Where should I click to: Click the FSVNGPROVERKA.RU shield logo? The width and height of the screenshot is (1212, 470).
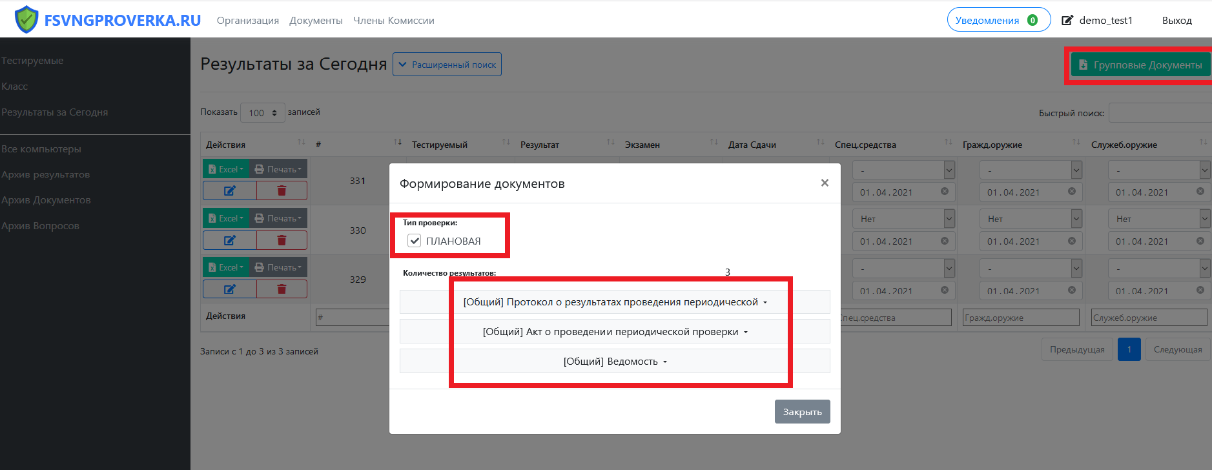click(x=26, y=19)
